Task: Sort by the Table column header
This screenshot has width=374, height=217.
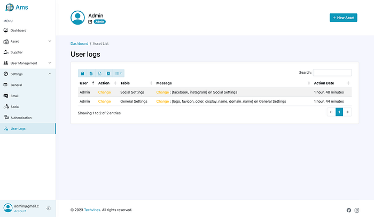Action: [x=136, y=83]
